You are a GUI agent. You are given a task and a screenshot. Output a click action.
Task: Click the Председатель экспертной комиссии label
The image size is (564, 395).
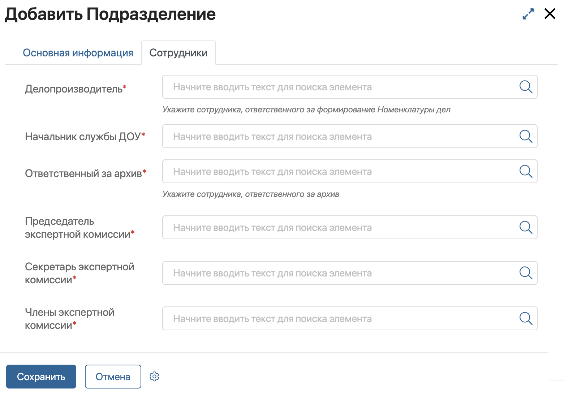pyautogui.click(x=80, y=228)
